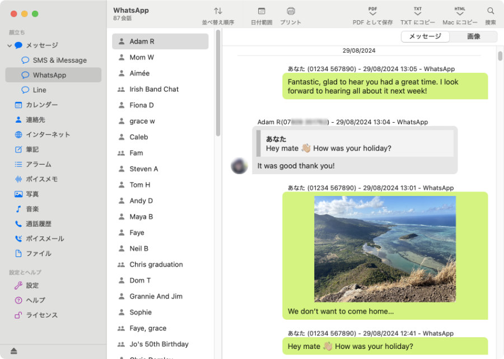Image resolution: width=504 pixels, height=359 pixels.
Task: Select the Fiona D conversation
Action: coord(160,105)
